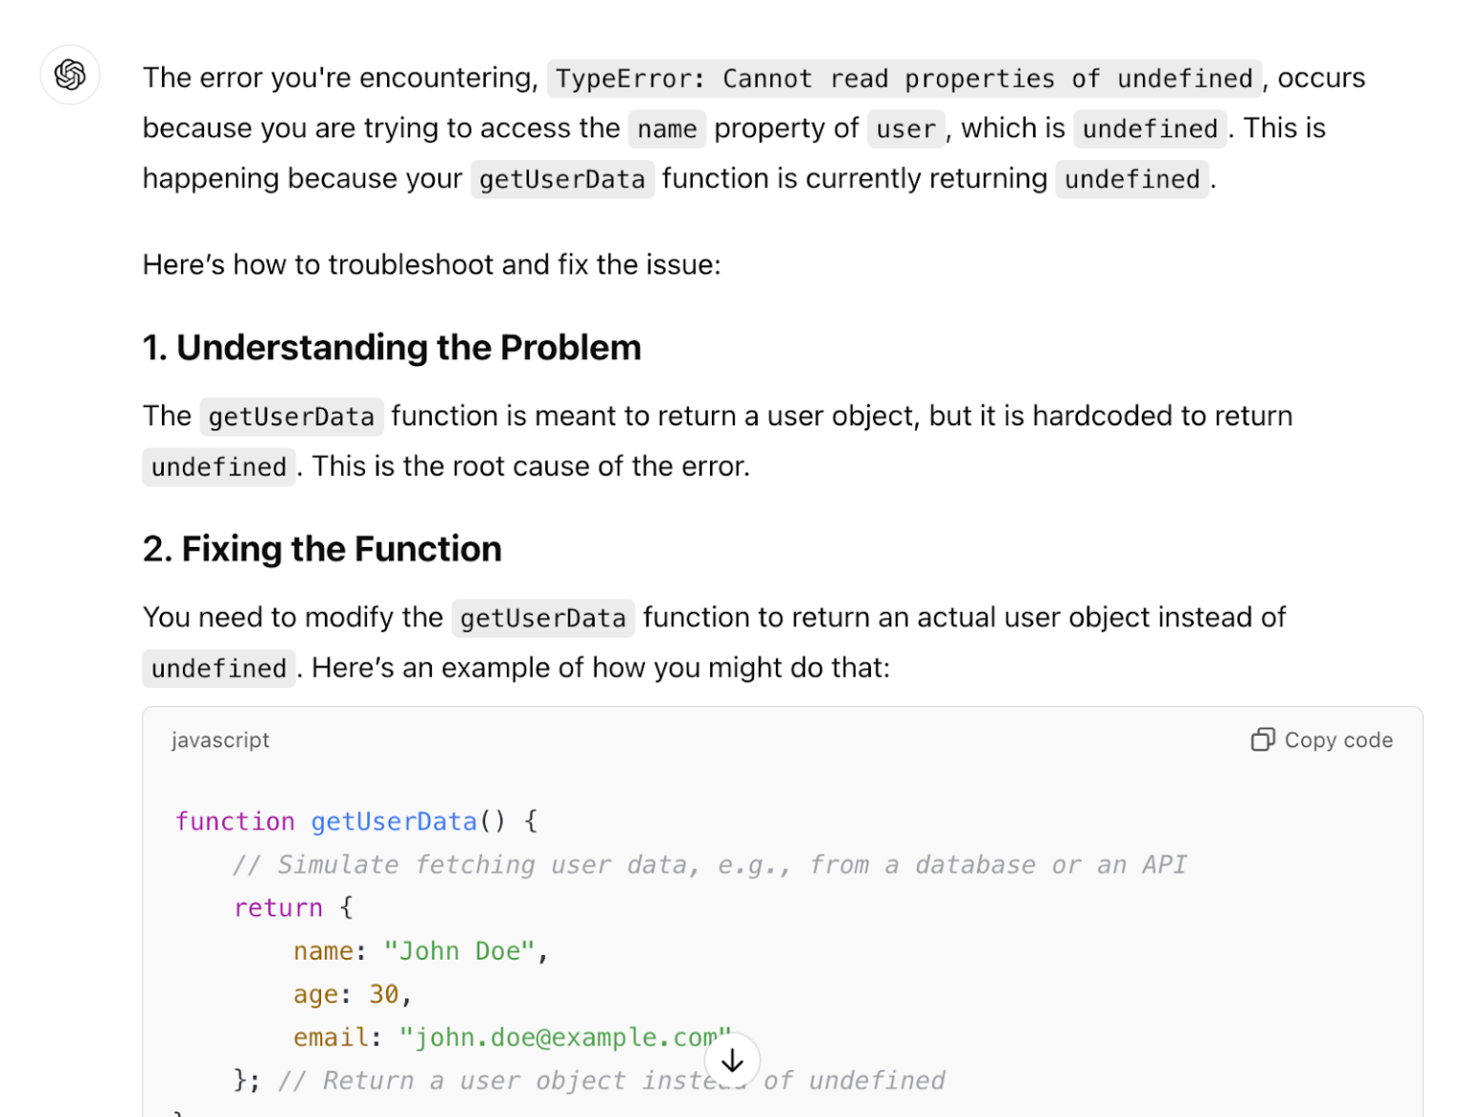This screenshot has width=1464, height=1117.
Task: Click the heading '2. Fixing the Function'
Action: pyautogui.click(x=322, y=549)
